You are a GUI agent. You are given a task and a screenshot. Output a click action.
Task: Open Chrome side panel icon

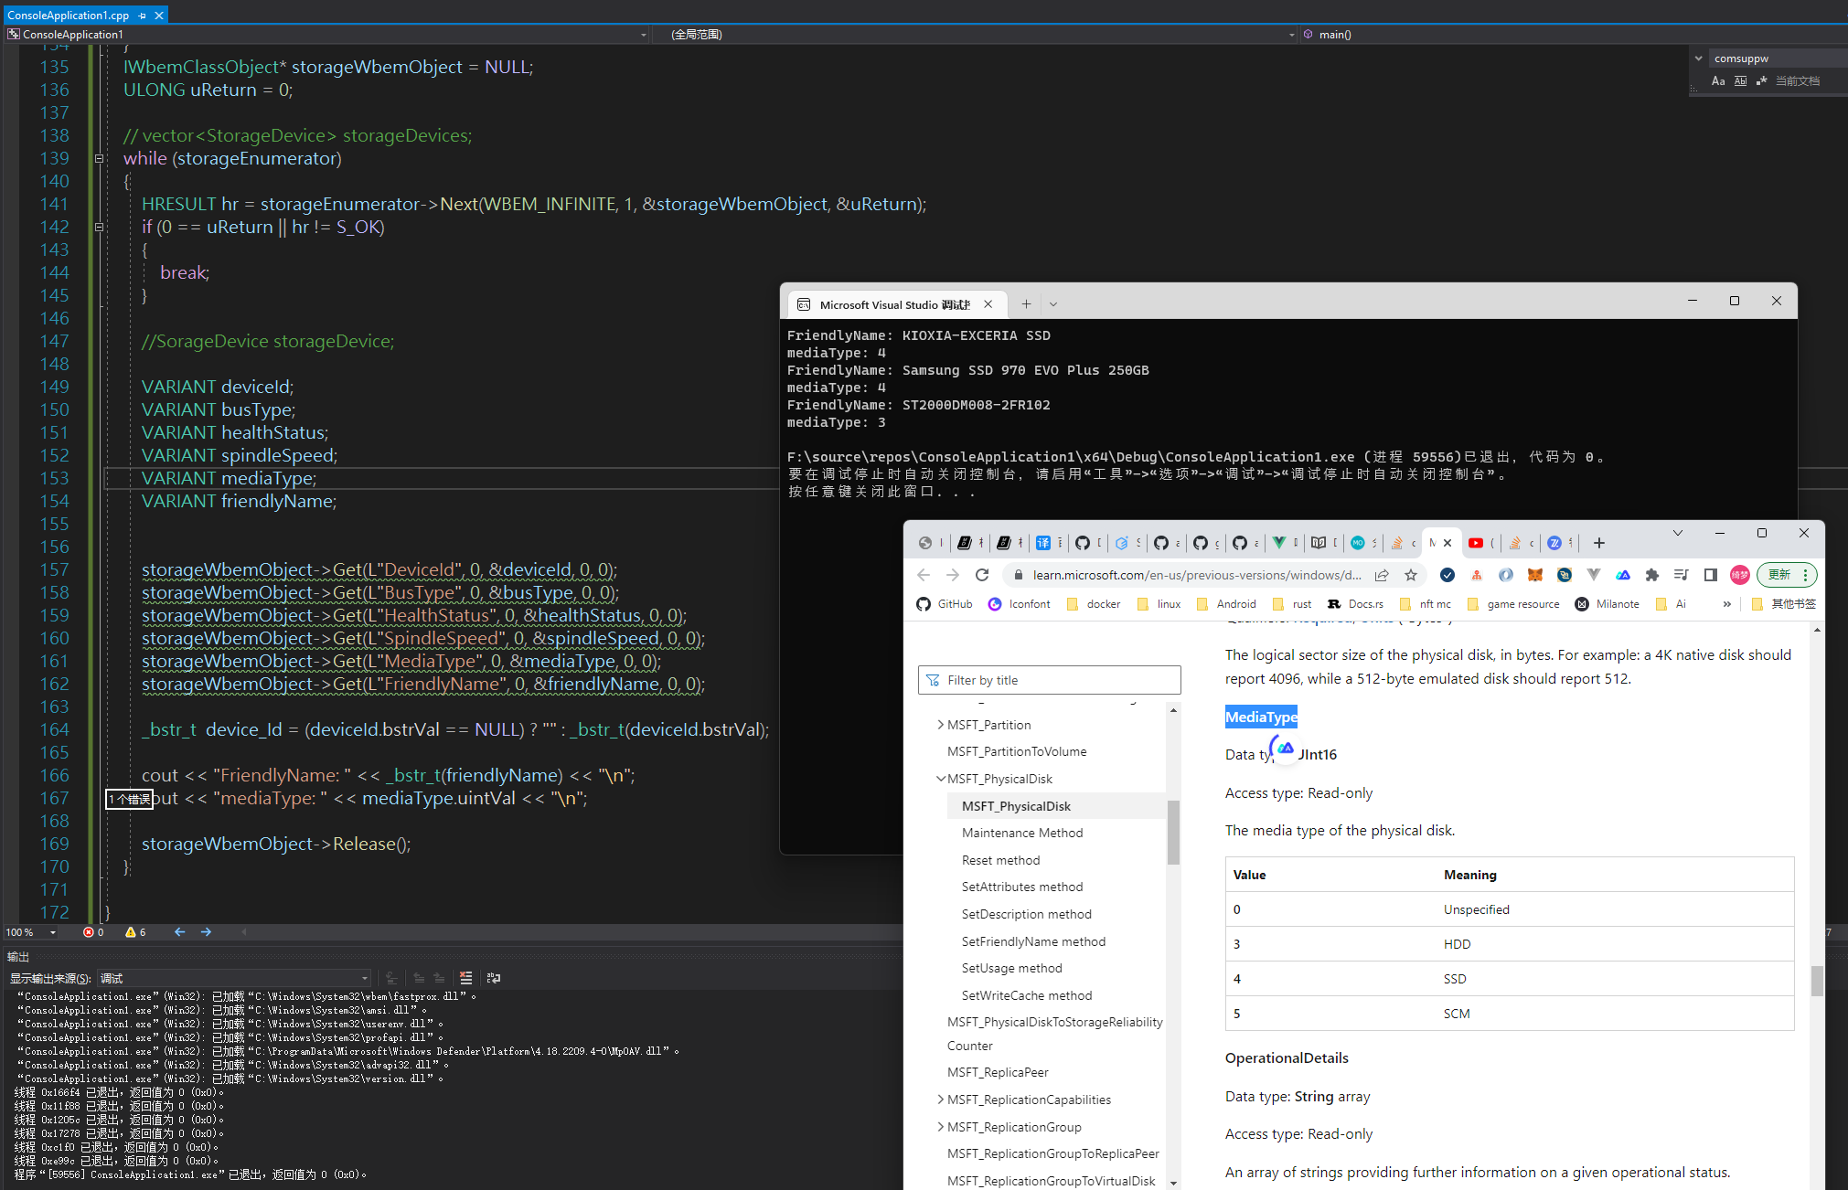1710,575
